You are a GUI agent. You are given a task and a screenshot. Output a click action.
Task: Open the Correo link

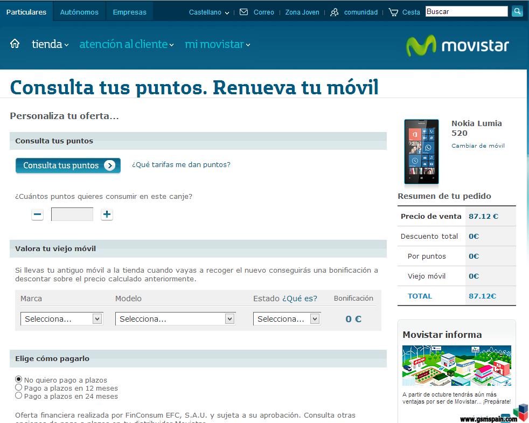[x=264, y=12]
